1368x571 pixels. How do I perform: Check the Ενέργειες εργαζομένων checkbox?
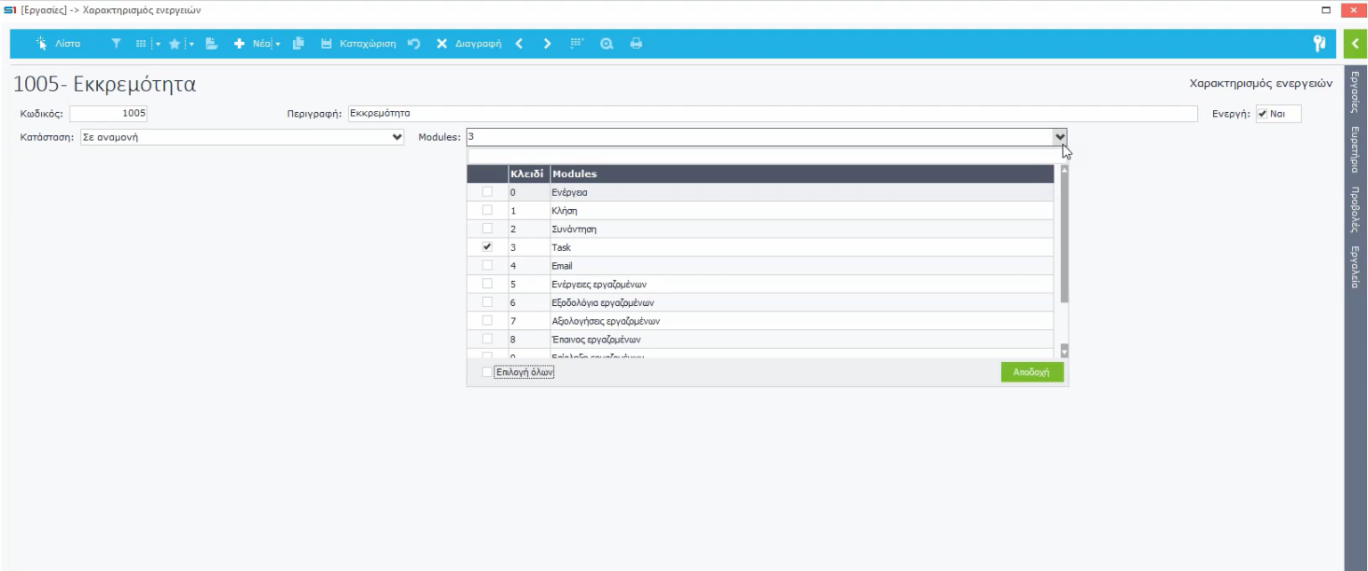[x=486, y=284]
